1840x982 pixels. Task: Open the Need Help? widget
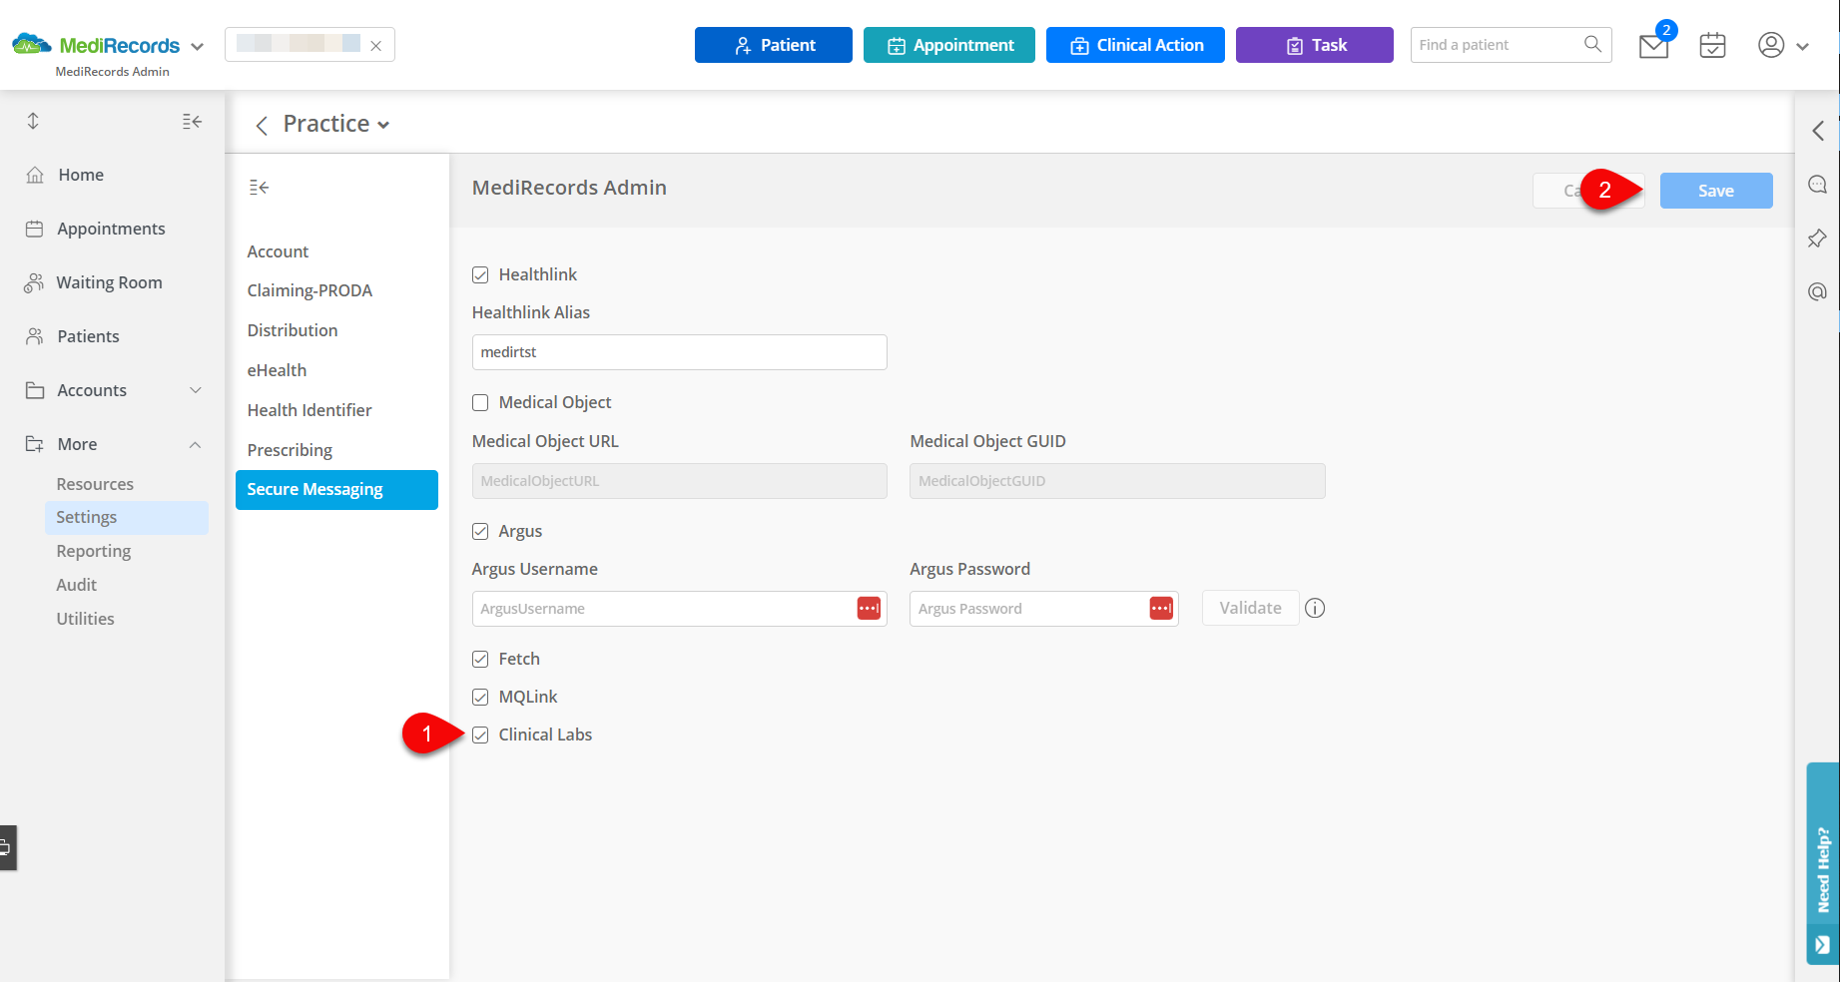1822,863
